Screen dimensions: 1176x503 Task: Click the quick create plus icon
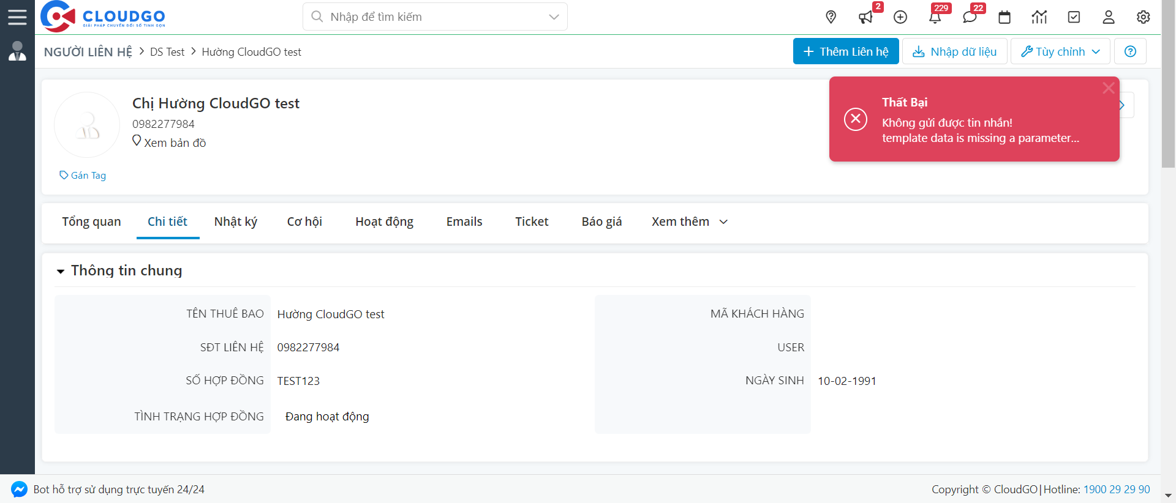pyautogui.click(x=900, y=17)
